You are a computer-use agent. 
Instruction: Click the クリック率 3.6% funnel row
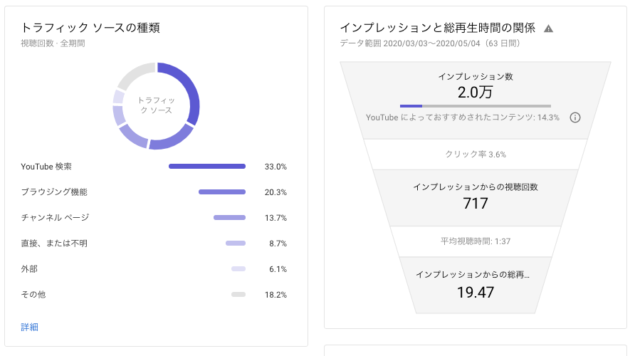coord(475,155)
